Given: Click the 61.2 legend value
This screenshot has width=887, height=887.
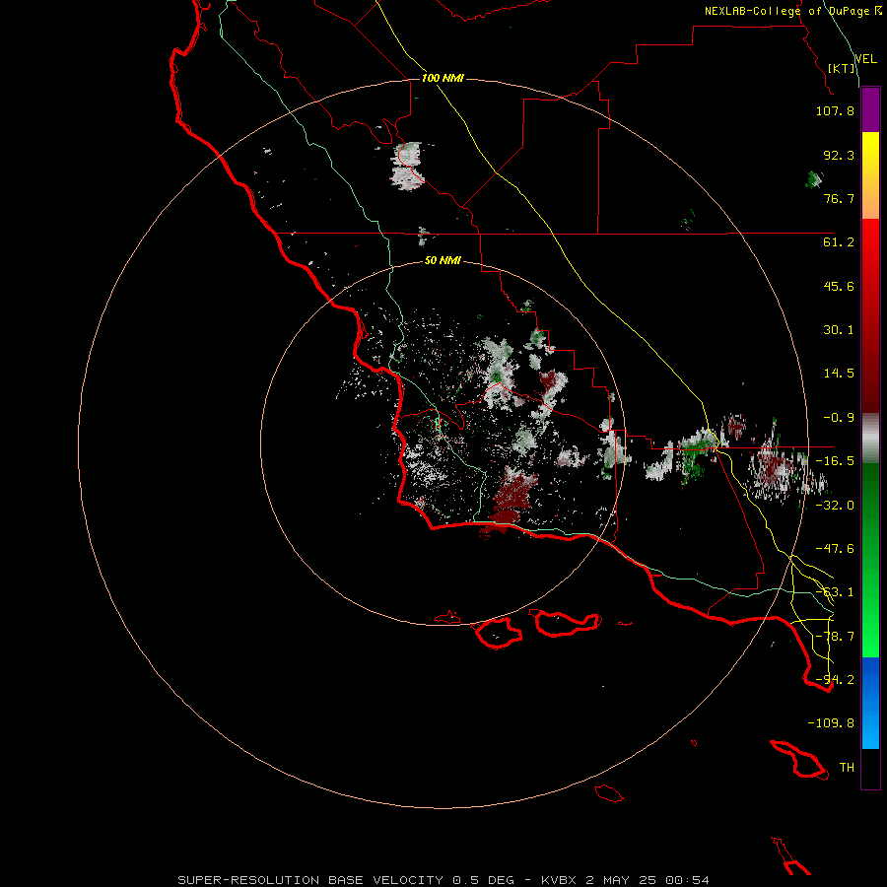Looking at the screenshot, I should 839,242.
